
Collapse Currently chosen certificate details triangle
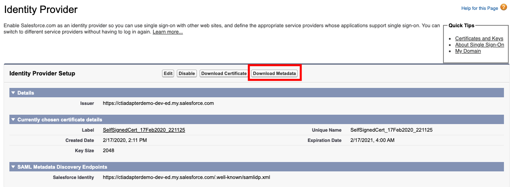click(13, 120)
